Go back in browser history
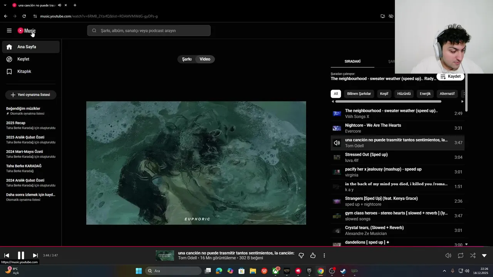 pyautogui.click(x=5, y=16)
